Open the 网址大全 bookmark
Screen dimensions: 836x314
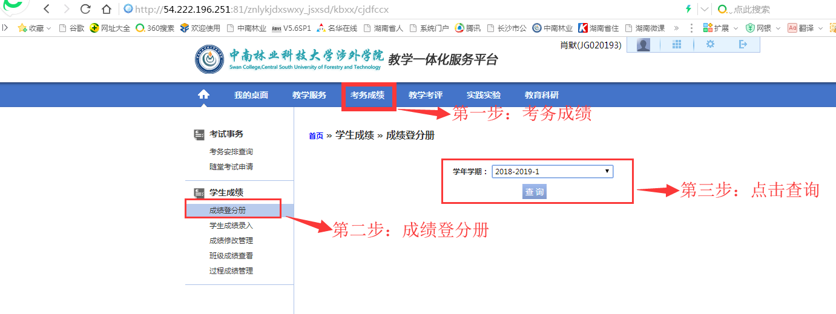(110, 28)
